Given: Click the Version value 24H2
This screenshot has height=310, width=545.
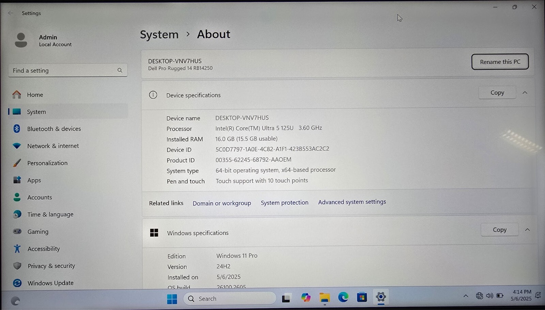Looking at the screenshot, I should [x=223, y=266].
